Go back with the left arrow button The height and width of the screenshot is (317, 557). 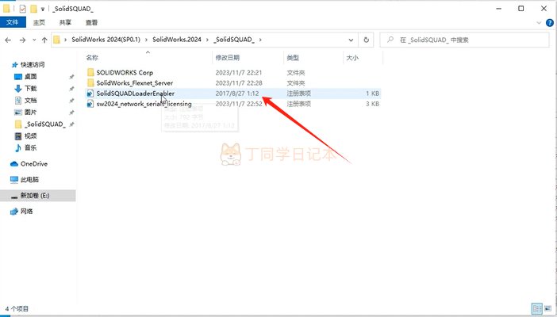[8, 40]
